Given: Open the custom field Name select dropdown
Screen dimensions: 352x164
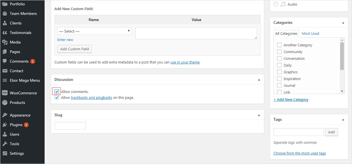Looking at the screenshot, I should pyautogui.click(x=94, y=31).
